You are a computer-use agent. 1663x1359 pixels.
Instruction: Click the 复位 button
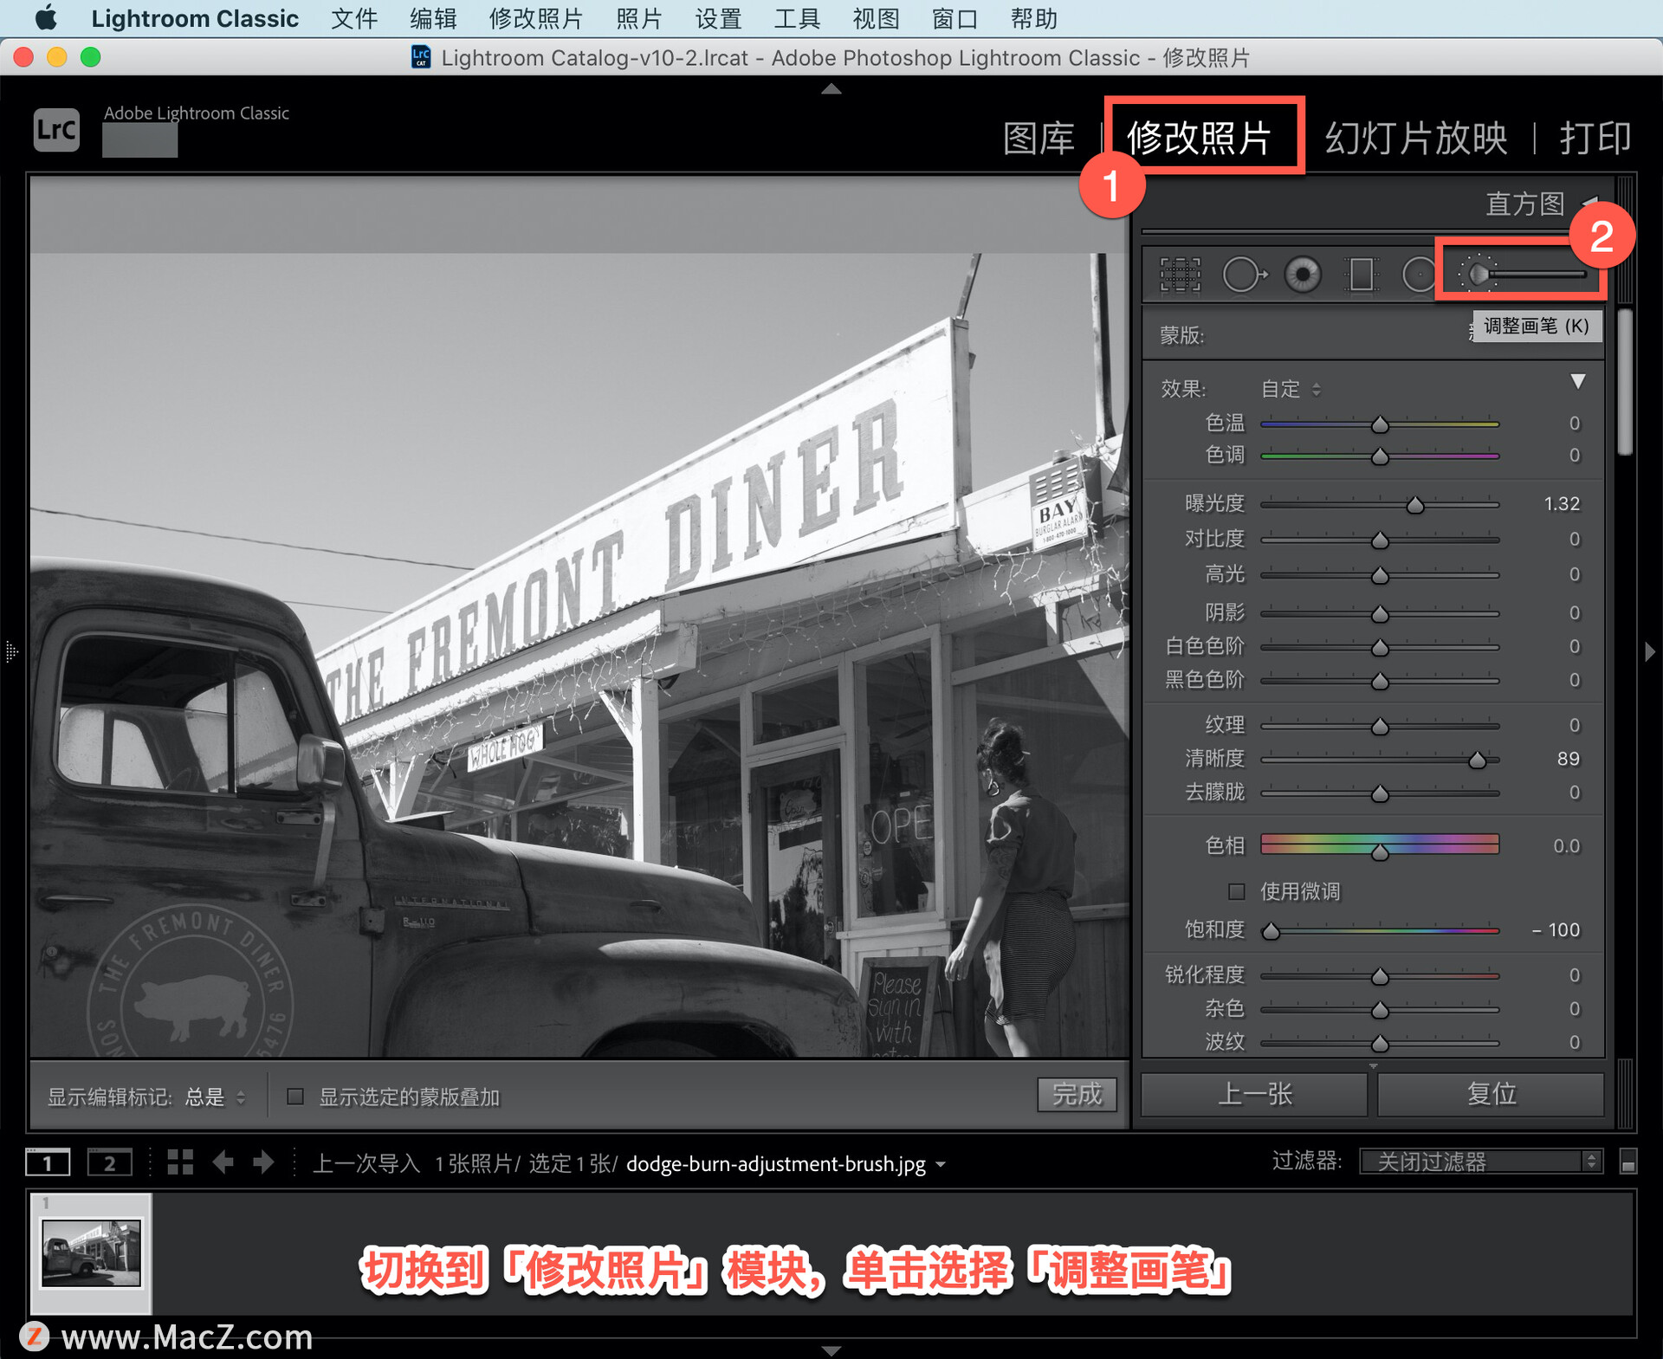point(1491,1094)
